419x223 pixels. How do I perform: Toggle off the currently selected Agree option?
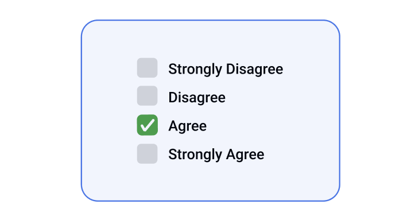148,125
